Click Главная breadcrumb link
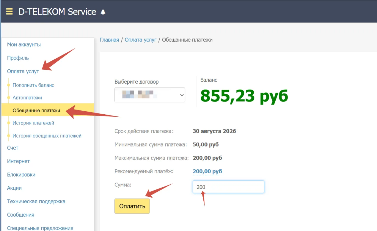The width and height of the screenshot is (377, 231). [109, 40]
